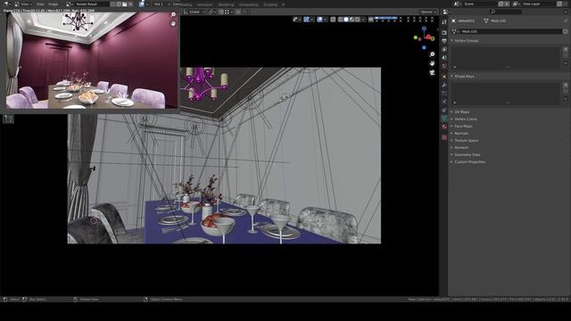Open shape key specials down arrow

566,99
